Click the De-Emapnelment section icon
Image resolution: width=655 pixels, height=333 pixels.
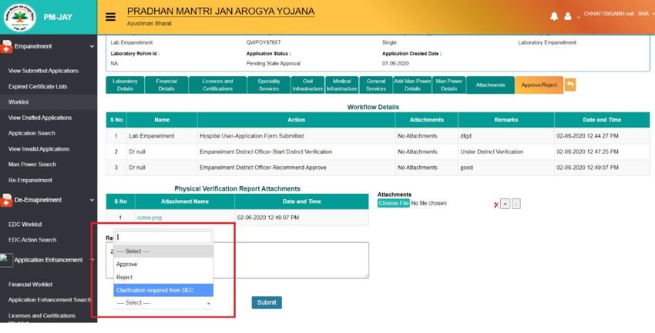pyautogui.click(x=6, y=201)
